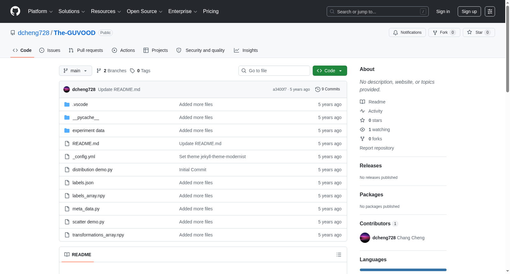Viewport: 510px width, 274px height.
Task: Switch to the Actions tab
Action: [123, 50]
